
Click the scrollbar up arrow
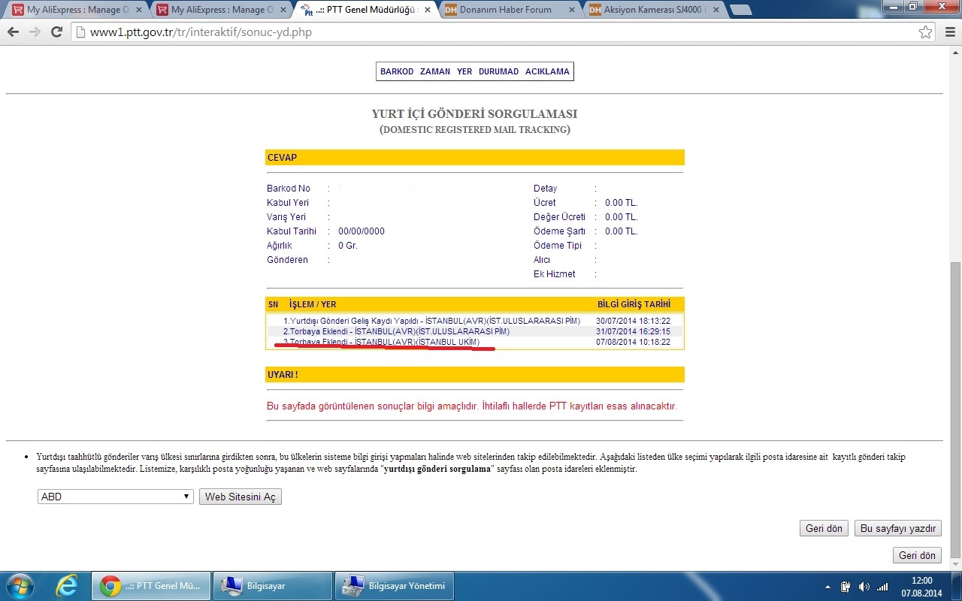click(955, 52)
